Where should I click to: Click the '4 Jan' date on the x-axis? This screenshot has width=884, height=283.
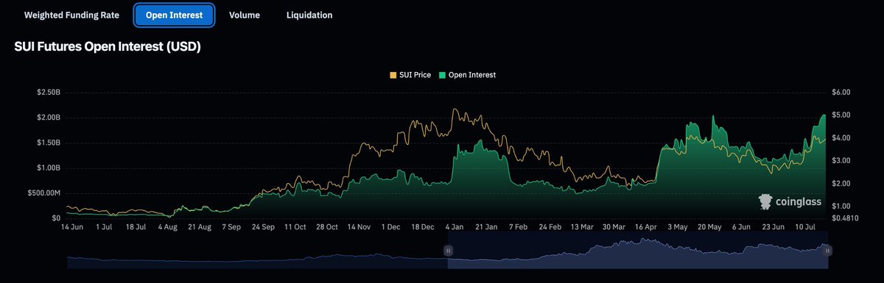pyautogui.click(x=454, y=228)
